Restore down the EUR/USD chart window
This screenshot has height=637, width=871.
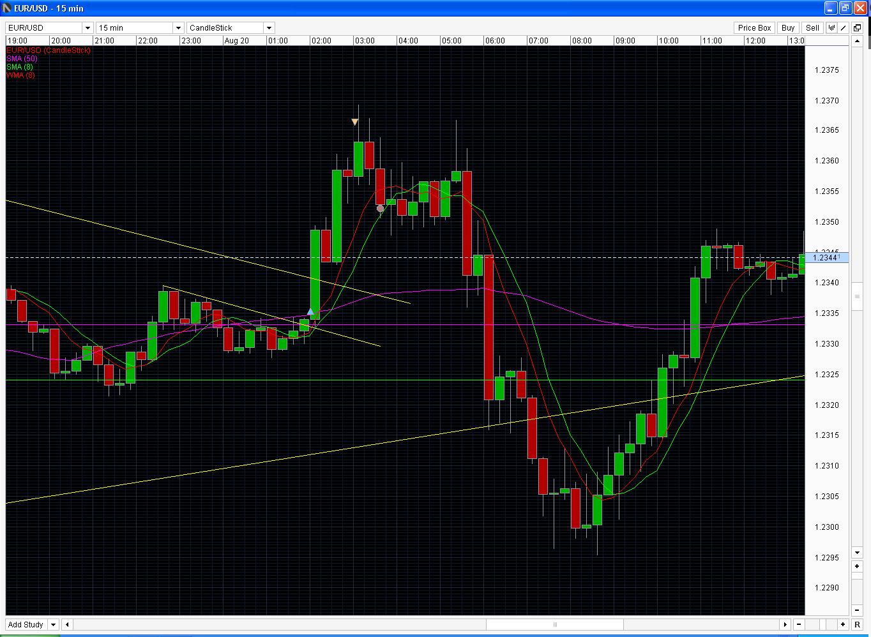pyautogui.click(x=845, y=8)
